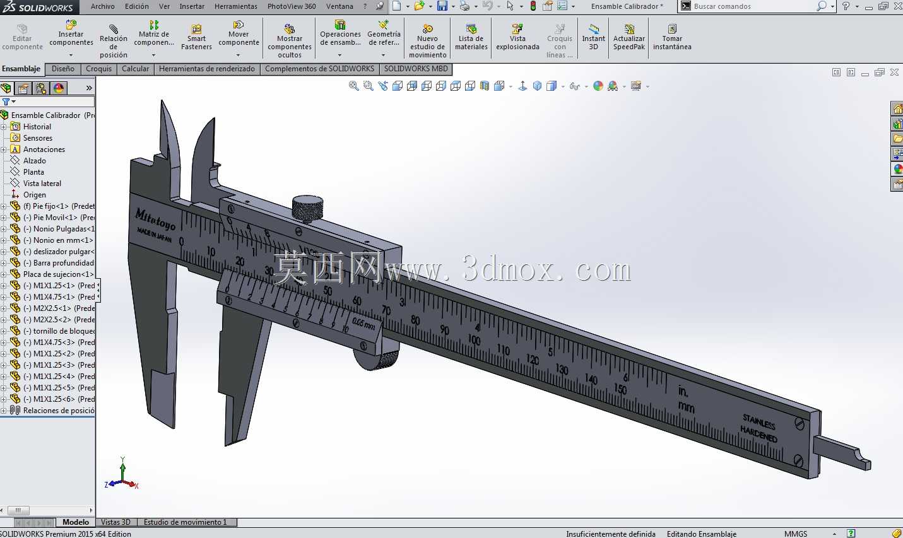Viewport: 903px width, 538px height.
Task: Switch to Complementos de SOLIDWORKS tab
Action: click(x=319, y=69)
